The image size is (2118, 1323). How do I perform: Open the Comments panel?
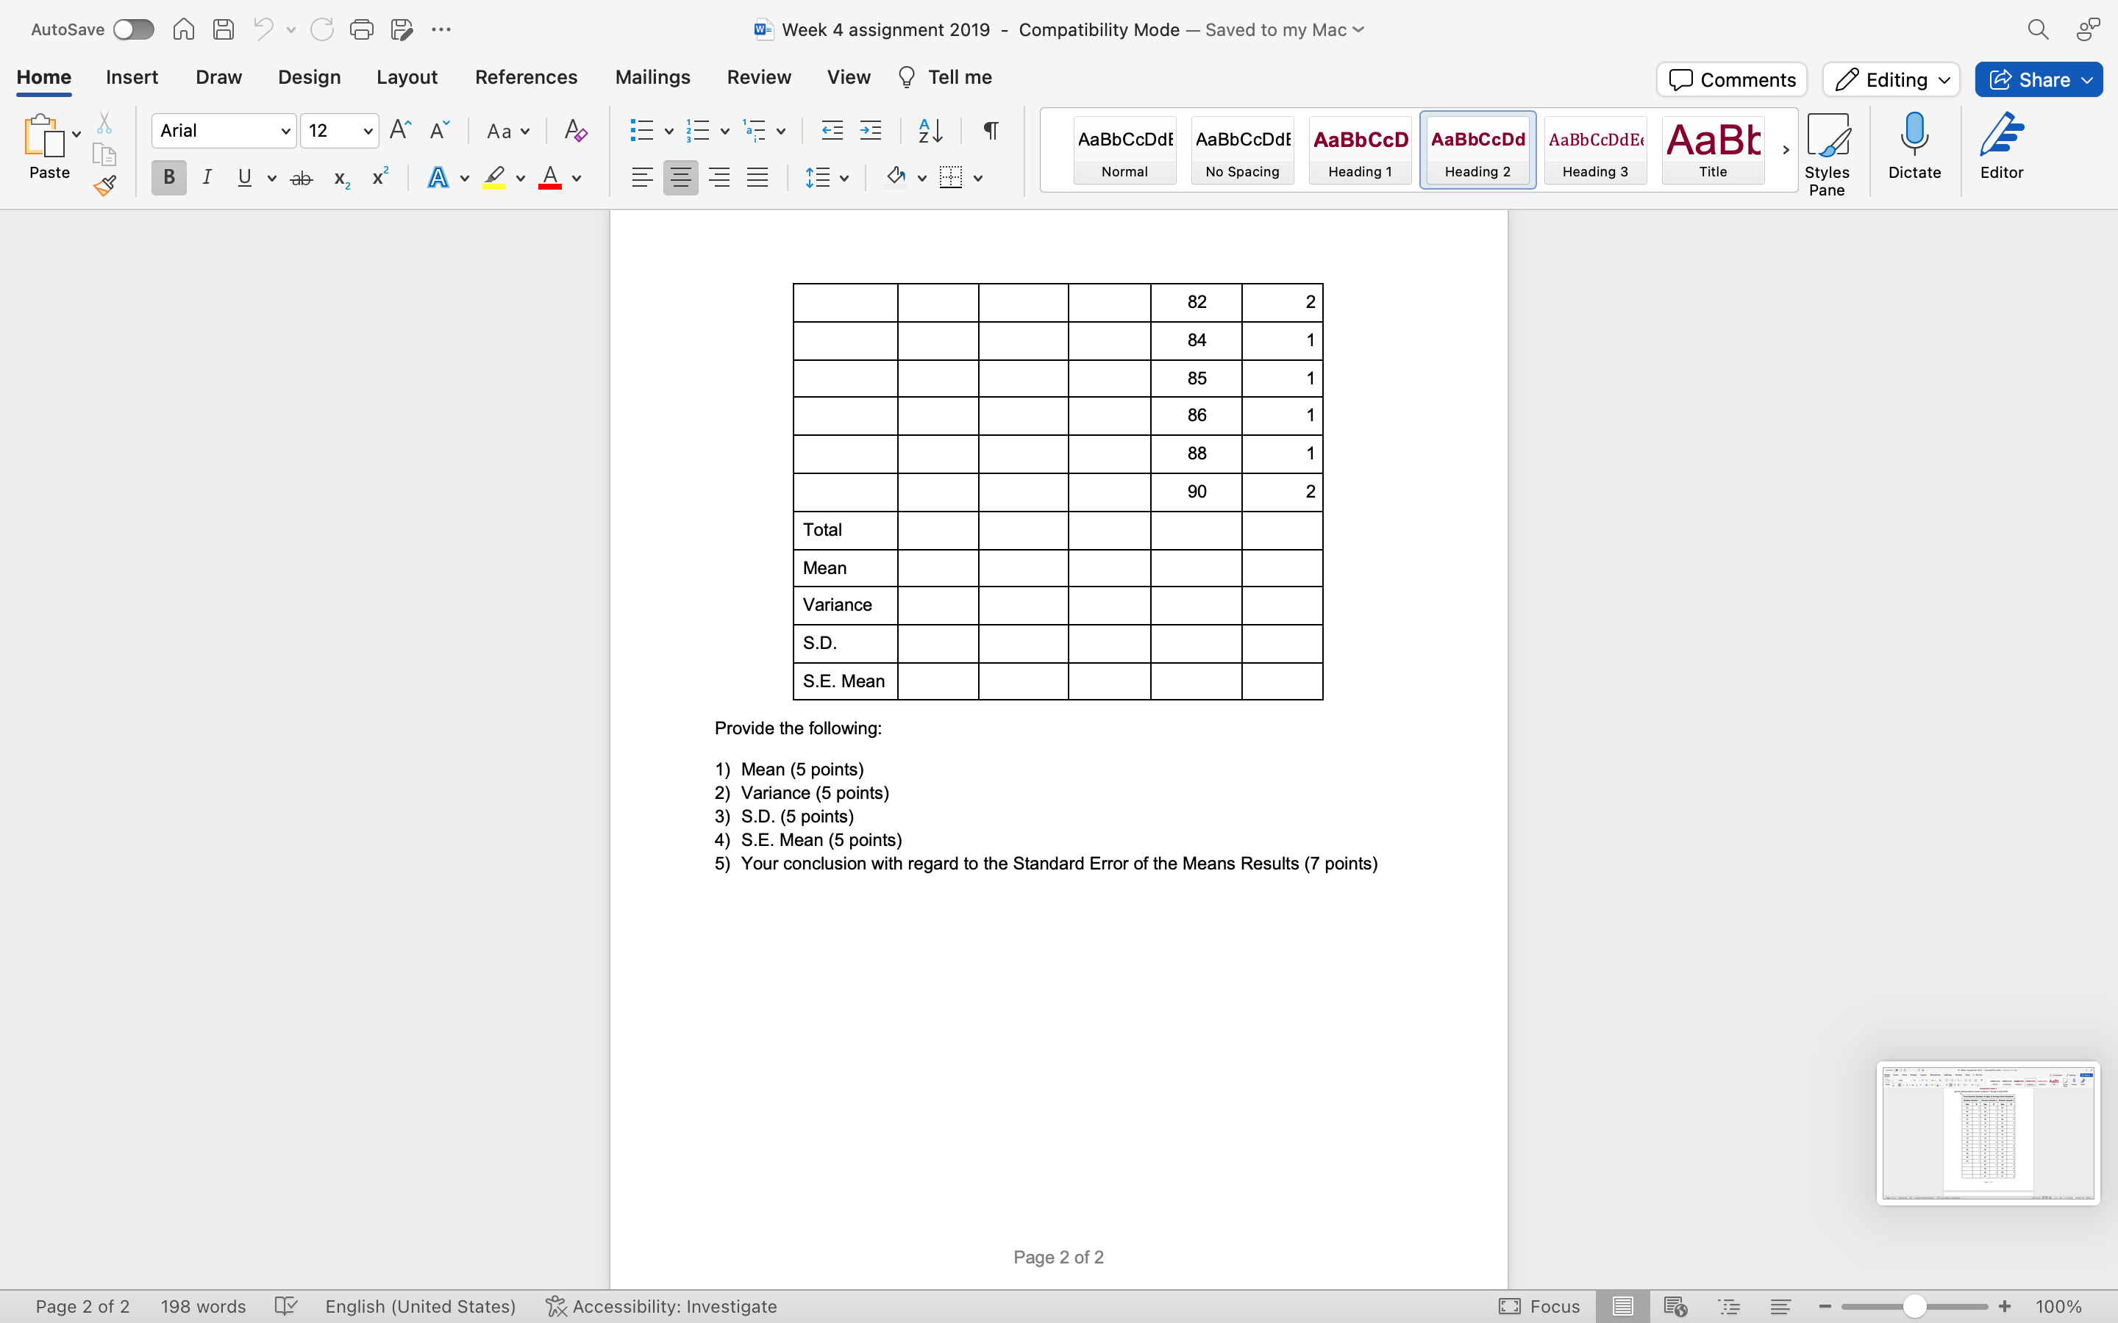tap(1730, 79)
